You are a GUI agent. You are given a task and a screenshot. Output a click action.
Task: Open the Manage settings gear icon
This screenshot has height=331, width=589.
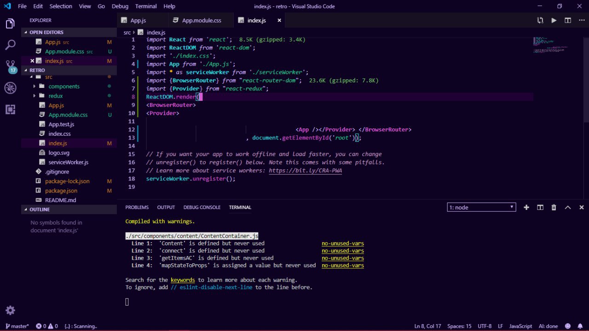(x=10, y=310)
